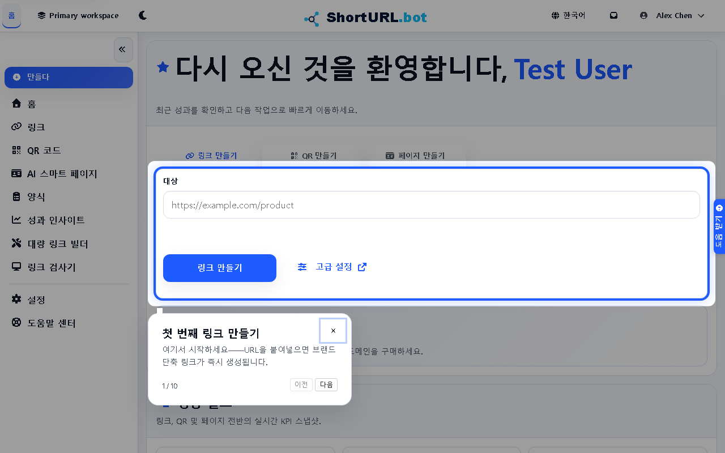The height and width of the screenshot is (453, 725).
Task: Click the monitor icon beside 링크 검사기
Action: 16,267
